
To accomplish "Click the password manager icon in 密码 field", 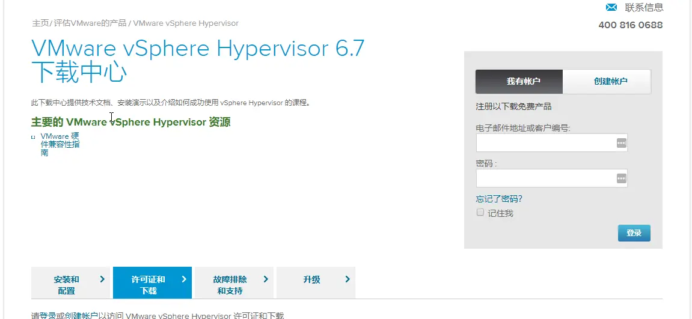I will tap(622, 178).
